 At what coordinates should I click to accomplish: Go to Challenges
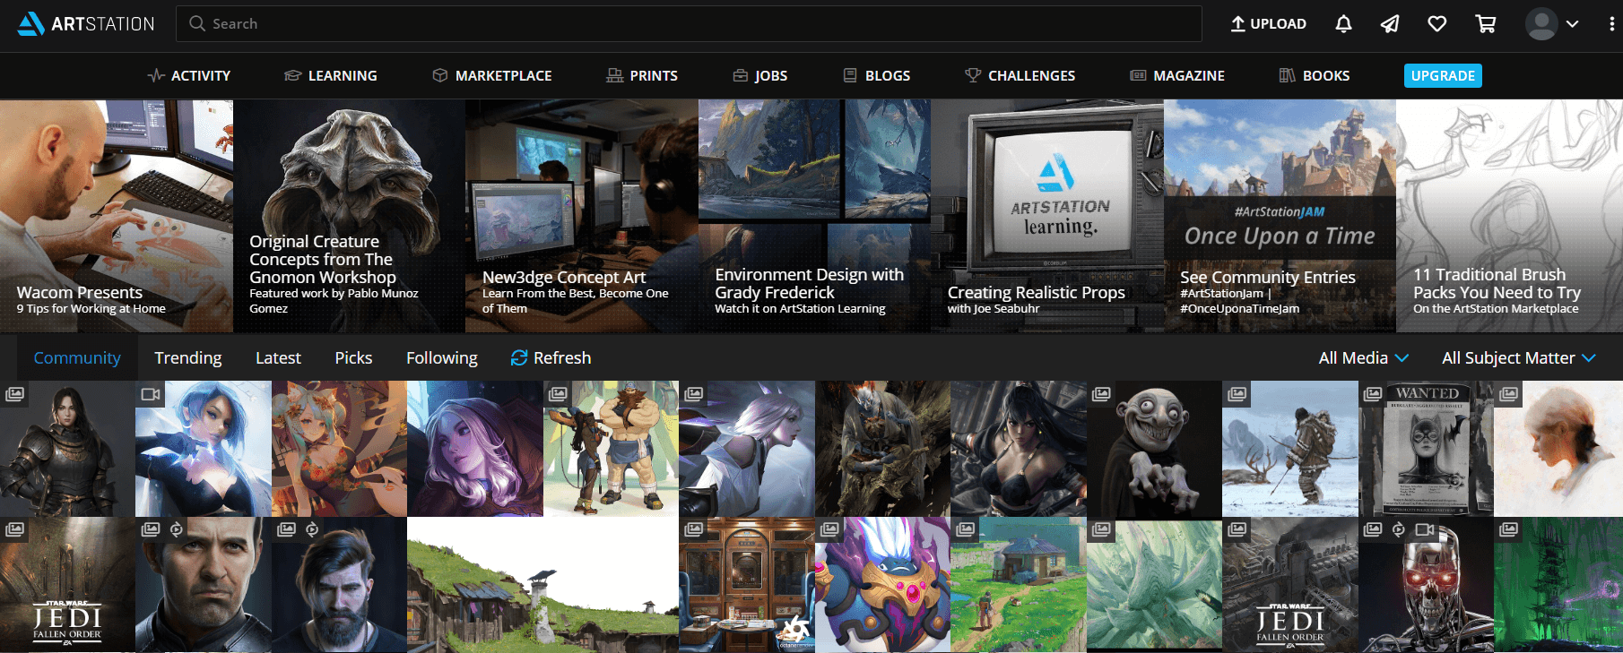tap(1020, 76)
